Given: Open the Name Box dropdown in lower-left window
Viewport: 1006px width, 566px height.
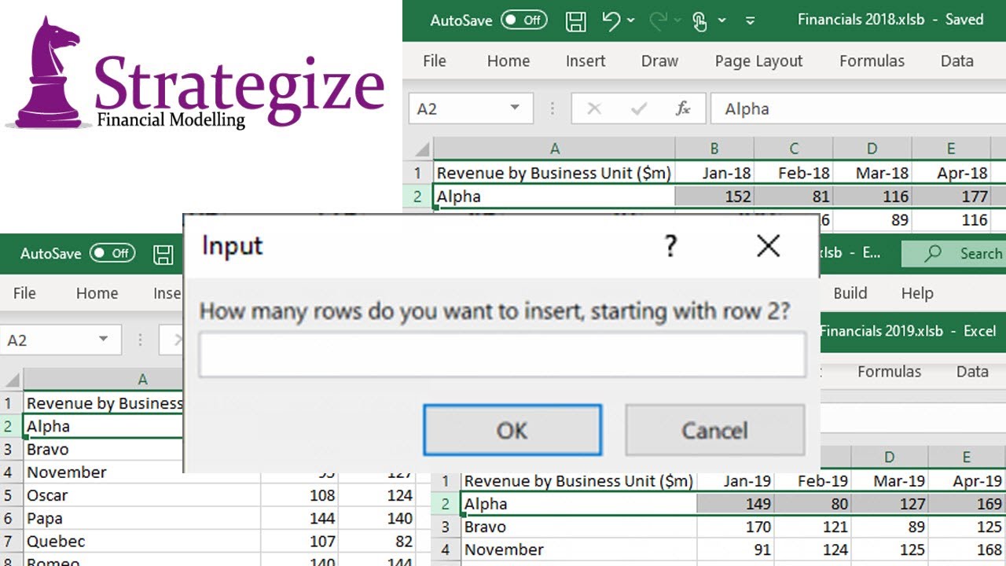Looking at the screenshot, I should (103, 340).
